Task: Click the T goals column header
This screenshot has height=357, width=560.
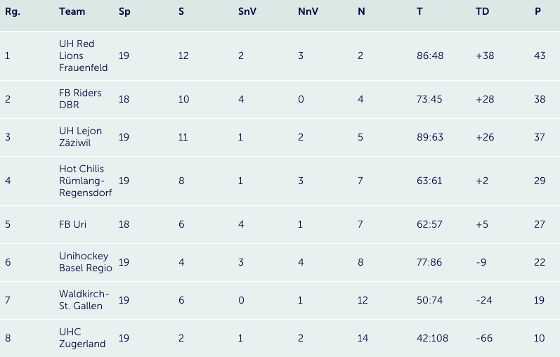Action: coord(419,11)
